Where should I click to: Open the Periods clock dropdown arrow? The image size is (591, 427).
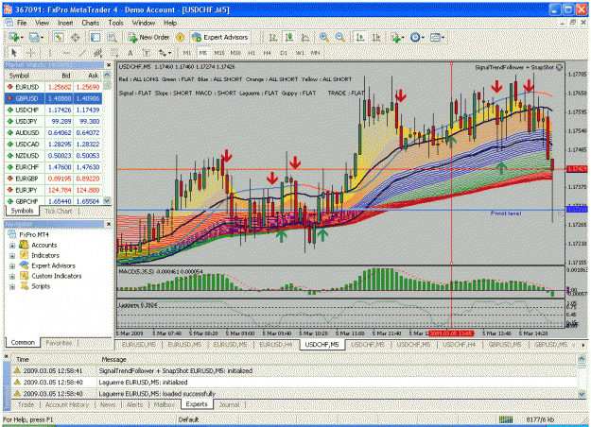pyautogui.click(x=423, y=37)
